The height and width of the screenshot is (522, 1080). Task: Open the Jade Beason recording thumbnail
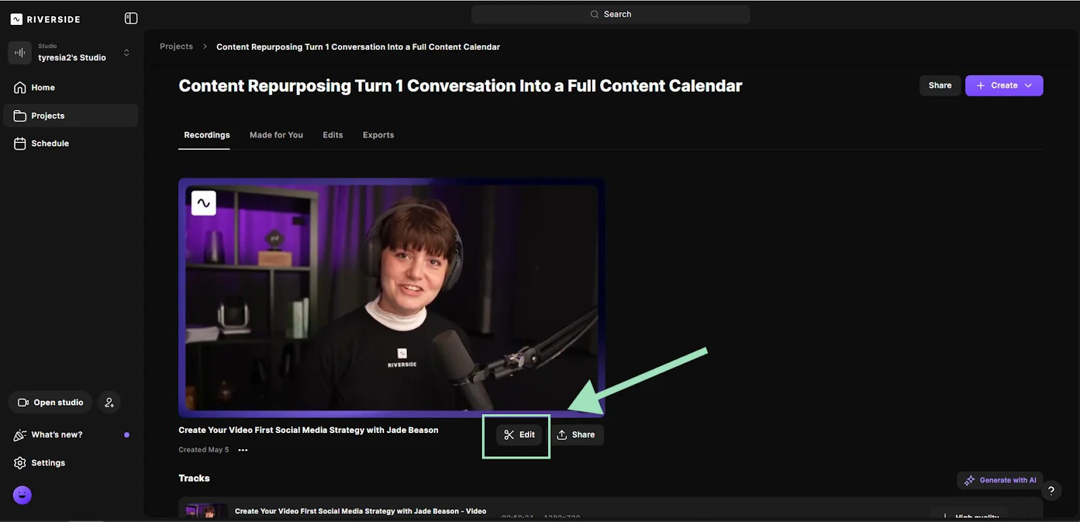pos(391,297)
